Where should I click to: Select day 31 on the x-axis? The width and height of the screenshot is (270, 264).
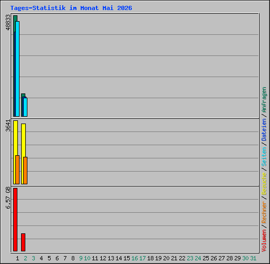(x=253, y=258)
